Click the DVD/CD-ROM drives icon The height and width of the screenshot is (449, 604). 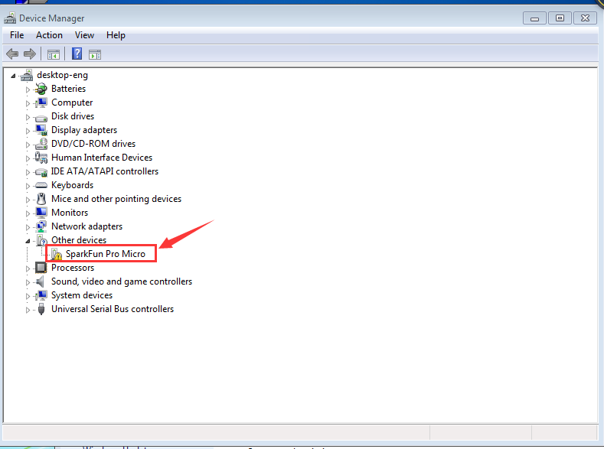pyautogui.click(x=41, y=144)
